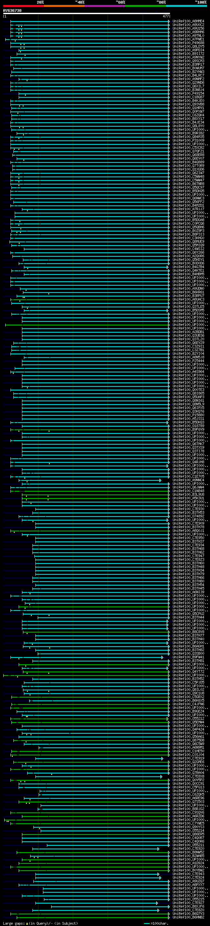This screenshot has width=210, height=926.
Task: Open hit UniRef100_A8HME4
Action: [188, 21]
